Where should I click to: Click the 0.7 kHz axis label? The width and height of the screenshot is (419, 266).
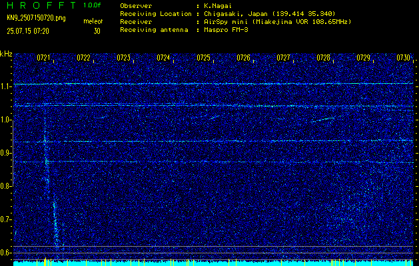pyautogui.click(x=5, y=219)
